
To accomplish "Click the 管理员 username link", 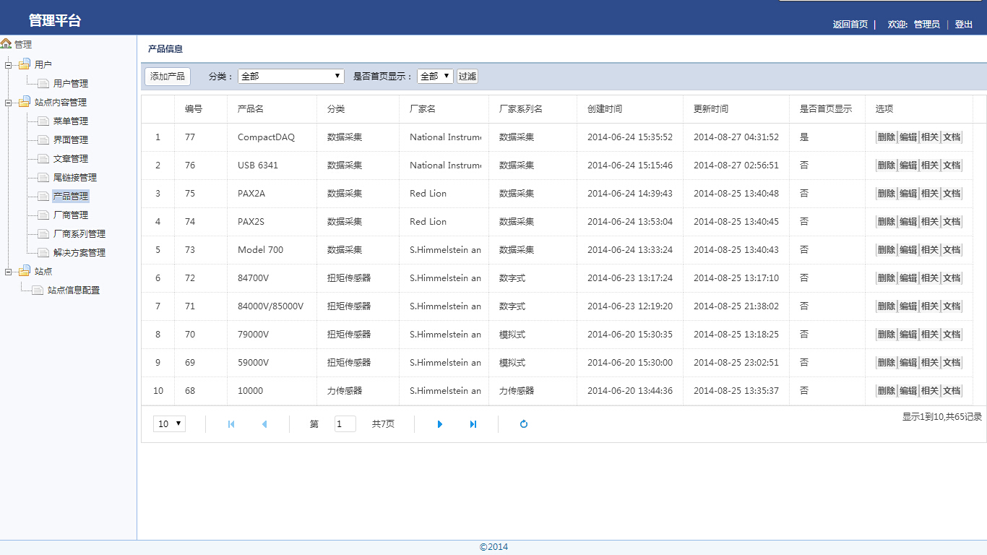I will [927, 25].
